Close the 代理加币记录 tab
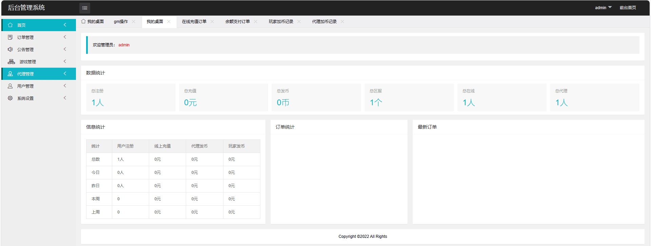The height and width of the screenshot is (246, 651). tap(342, 22)
